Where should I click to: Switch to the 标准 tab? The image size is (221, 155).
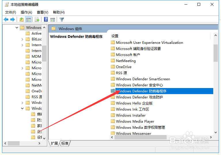(x=65, y=143)
